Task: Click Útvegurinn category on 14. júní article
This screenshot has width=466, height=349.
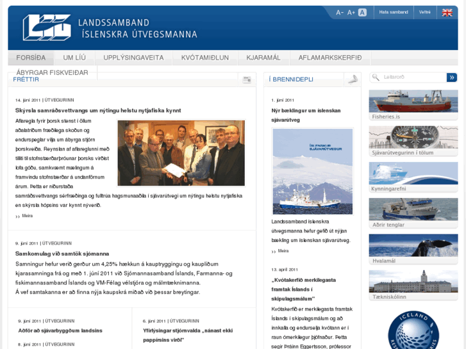Action: point(59,100)
